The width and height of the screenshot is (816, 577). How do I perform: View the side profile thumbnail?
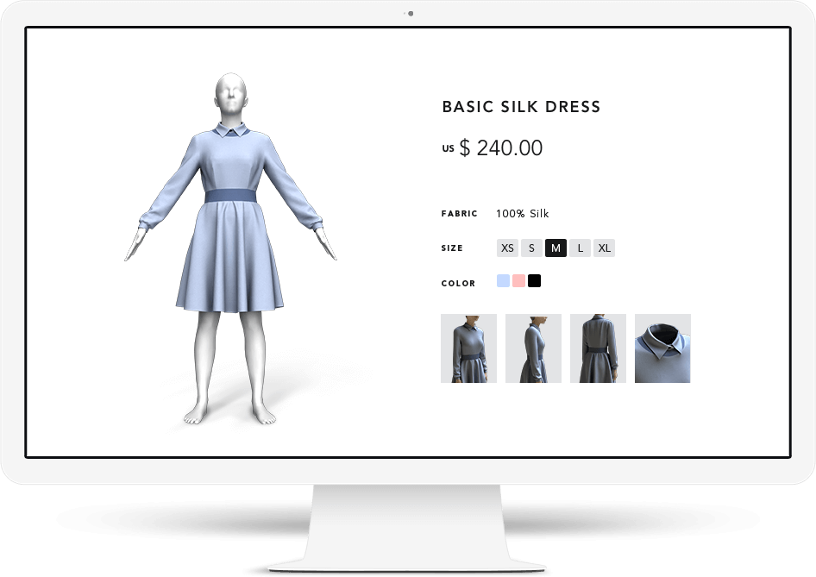(533, 348)
